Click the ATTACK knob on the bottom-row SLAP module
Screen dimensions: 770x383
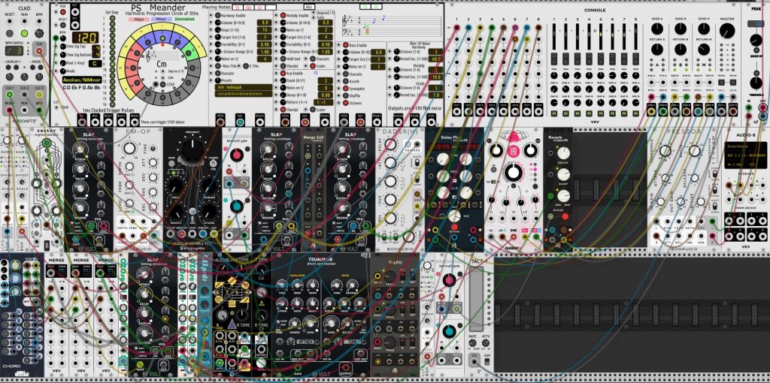click(x=144, y=275)
